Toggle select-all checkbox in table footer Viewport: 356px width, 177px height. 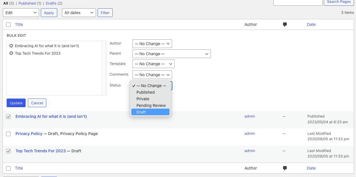(x=8, y=168)
